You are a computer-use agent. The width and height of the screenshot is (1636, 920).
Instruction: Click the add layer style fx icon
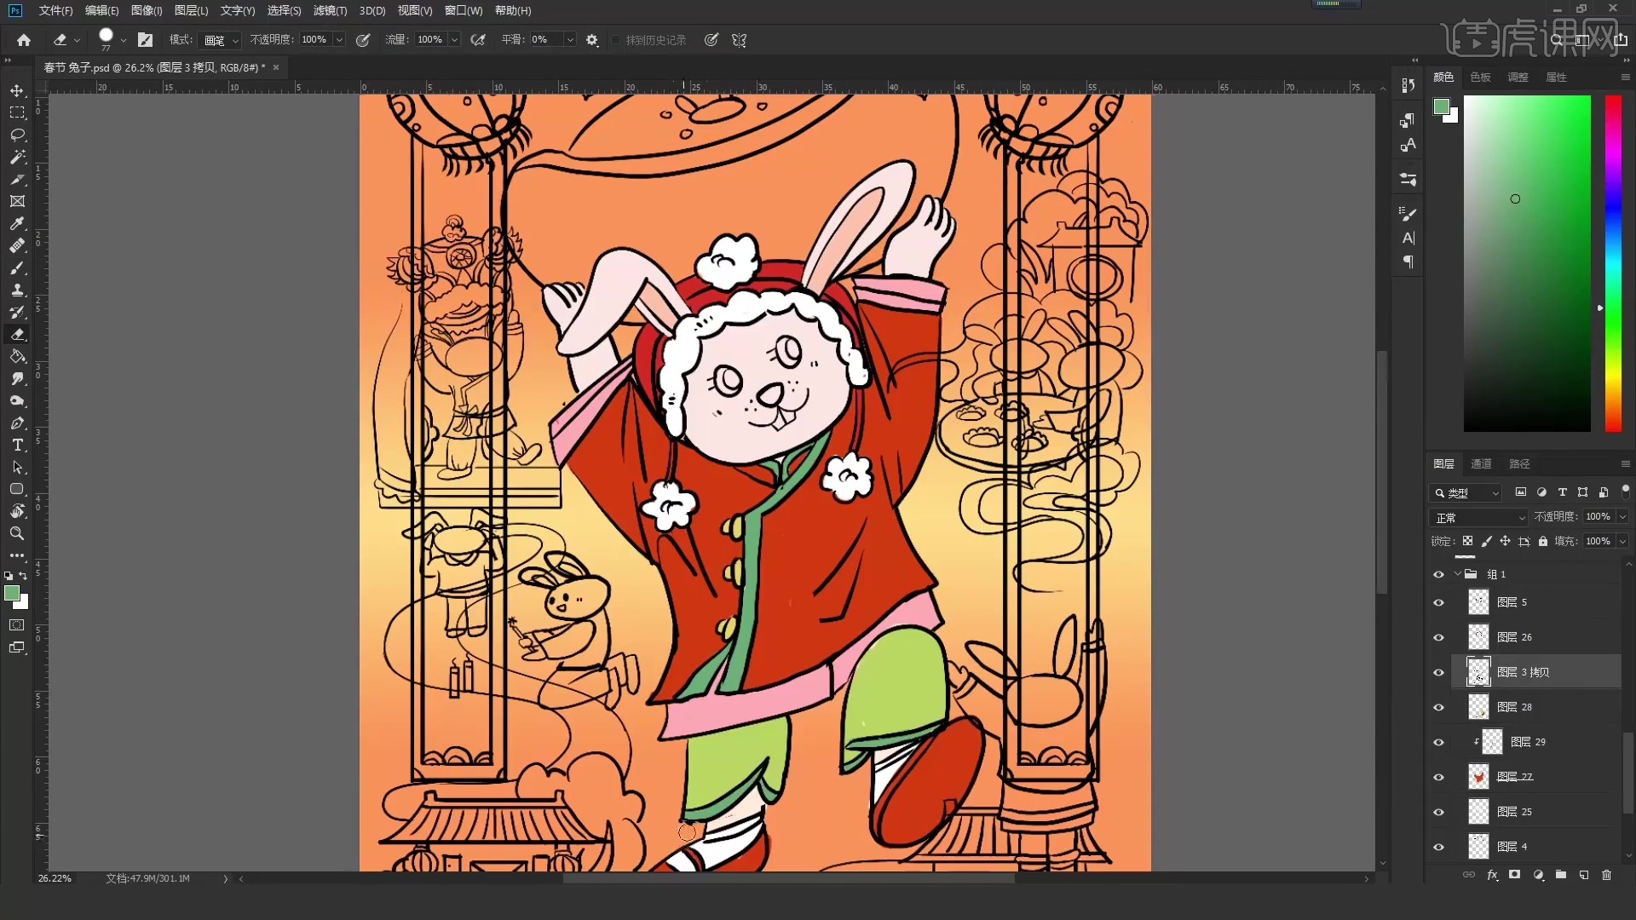pos(1492,875)
